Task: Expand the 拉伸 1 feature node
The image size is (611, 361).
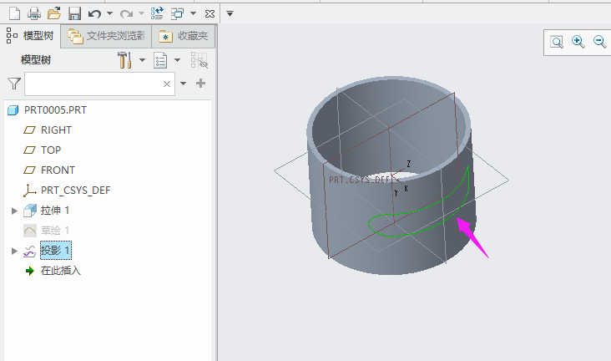Action: (x=14, y=211)
